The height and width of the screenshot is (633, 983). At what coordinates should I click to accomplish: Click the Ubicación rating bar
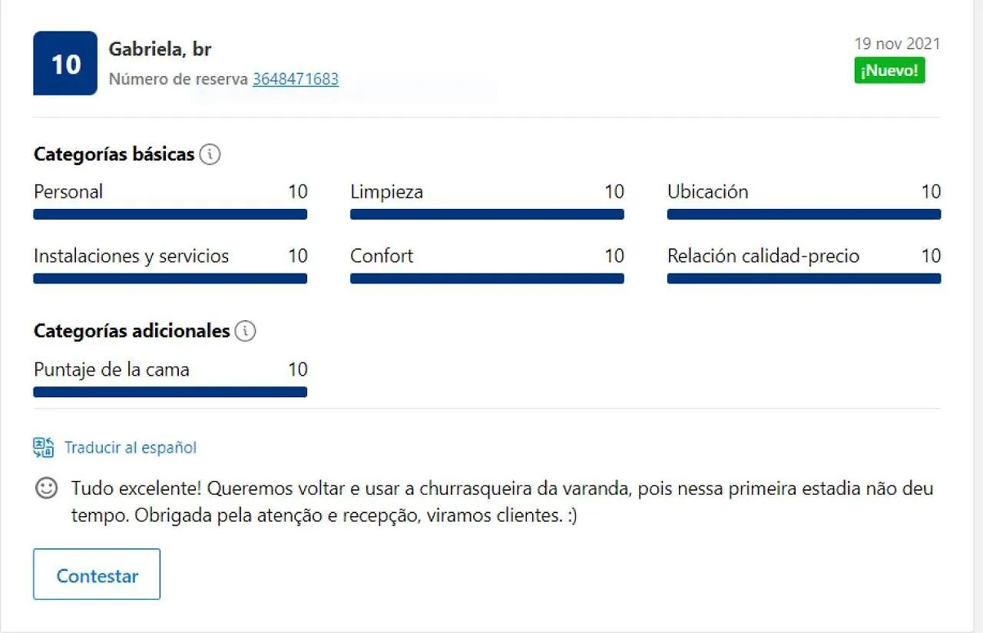804,214
